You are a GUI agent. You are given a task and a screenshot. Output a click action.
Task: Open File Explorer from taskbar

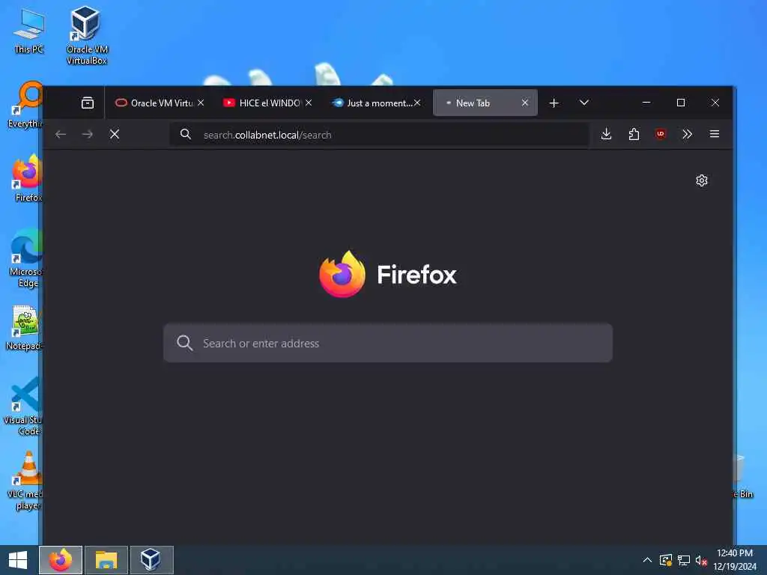coord(106,560)
